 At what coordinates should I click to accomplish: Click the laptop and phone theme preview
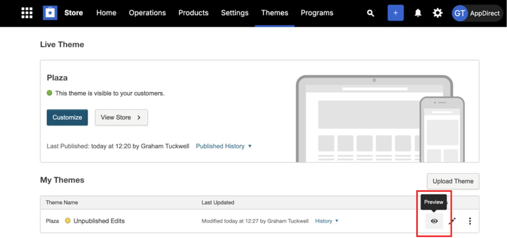pyautogui.click(x=380, y=118)
